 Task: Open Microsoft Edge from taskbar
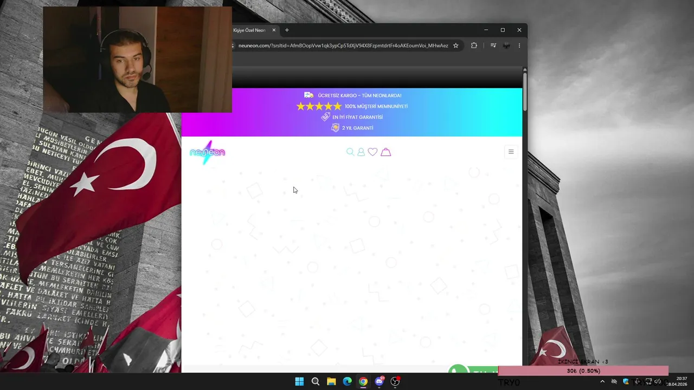[347, 381]
